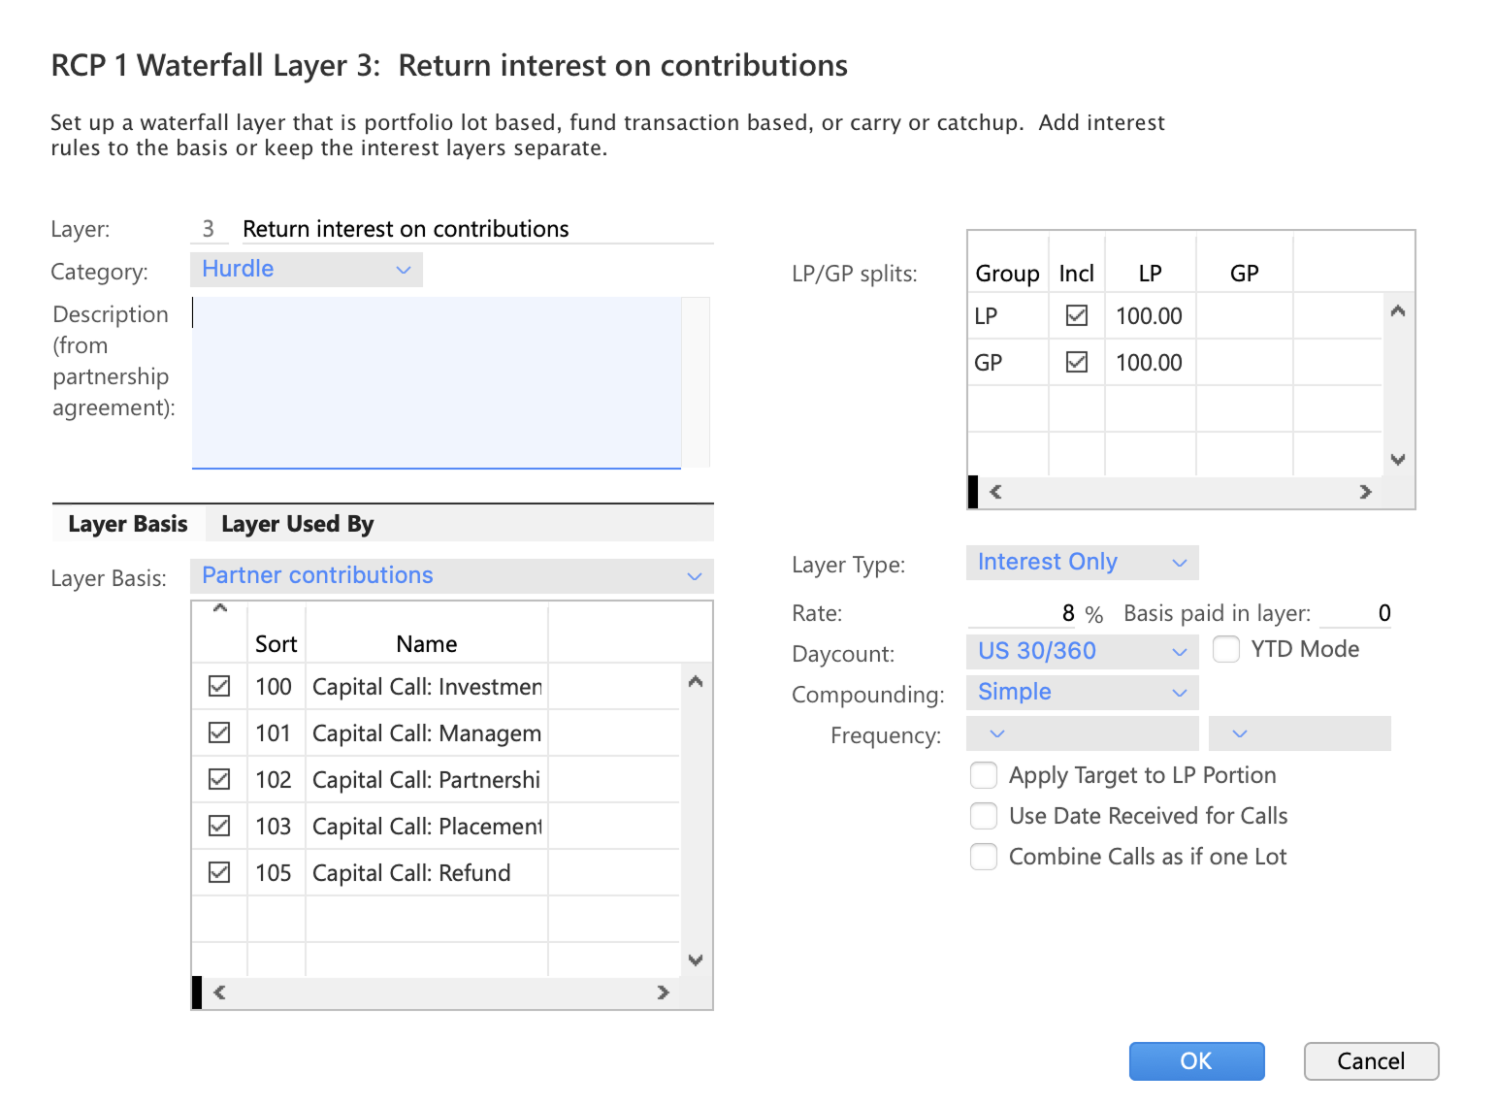The image size is (1496, 1106).
Task: Click the up arrow of the LP/GP splits scrollbar
Action: click(x=1398, y=311)
